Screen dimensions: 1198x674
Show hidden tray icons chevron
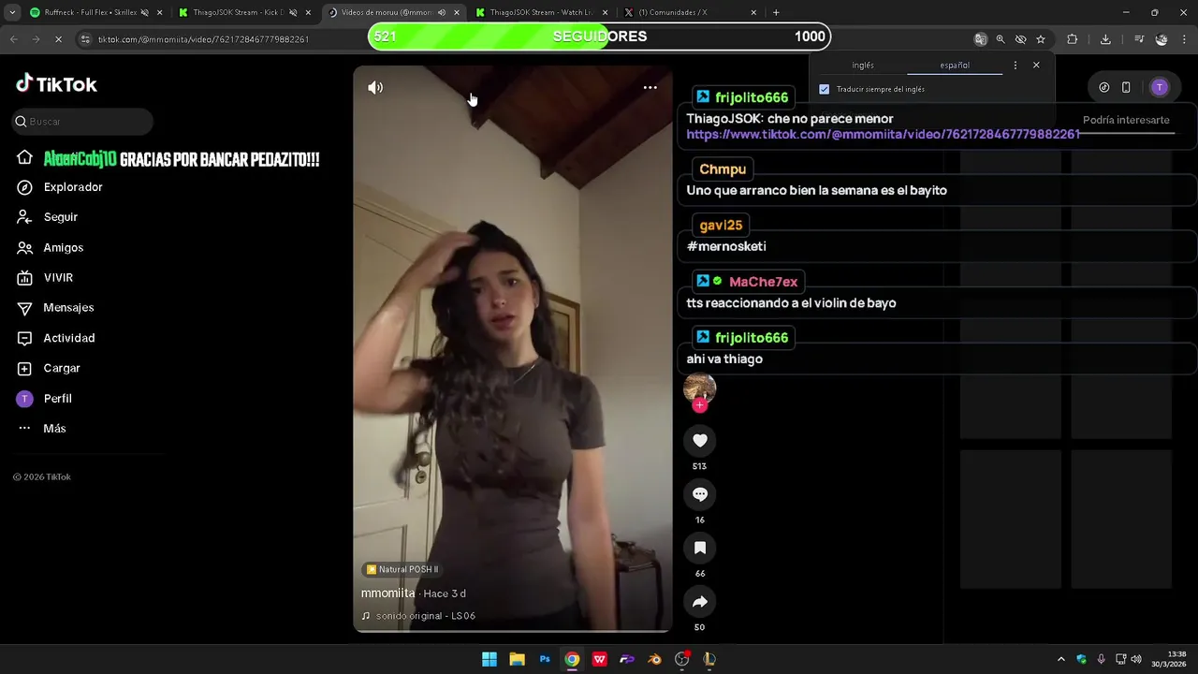pos(1060,659)
